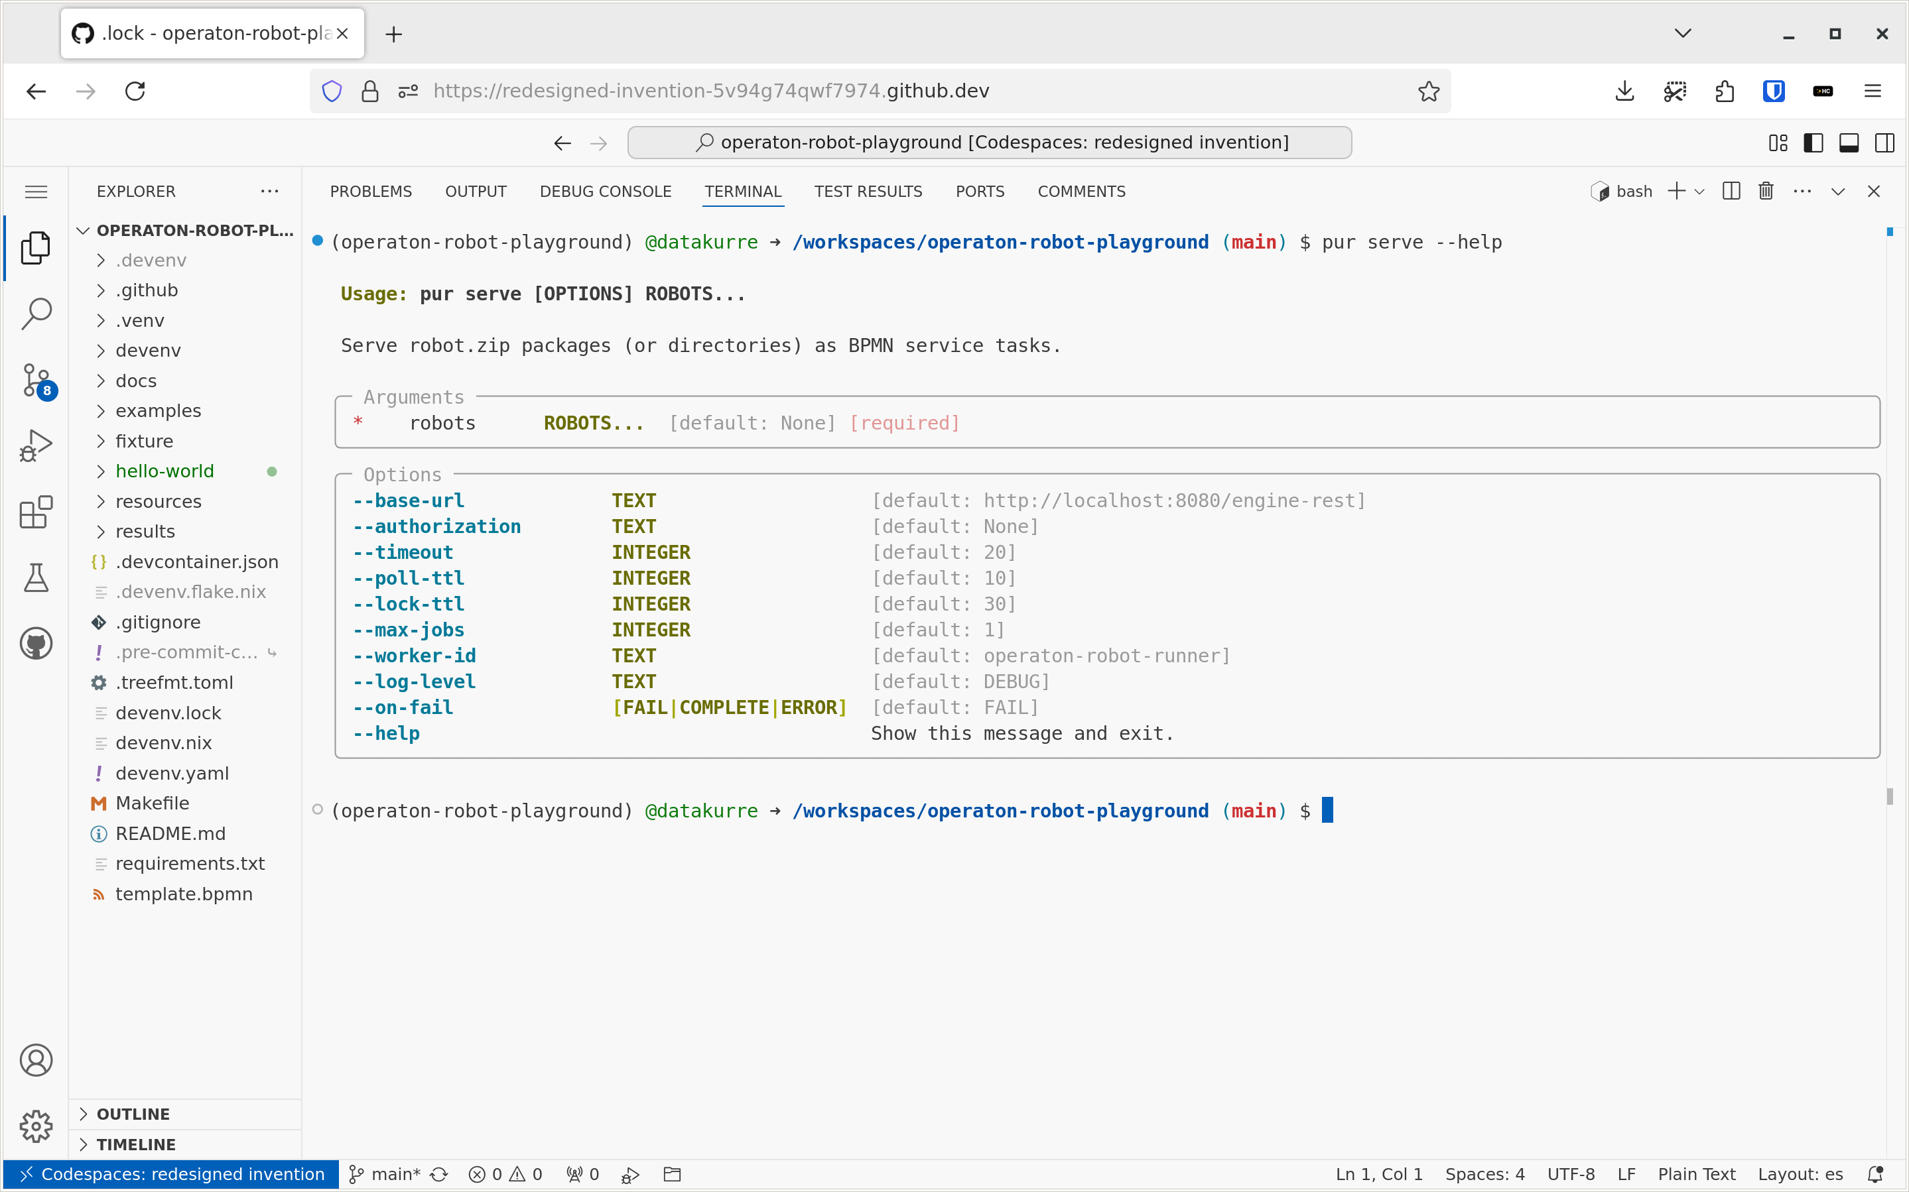Kill terminal with trash icon
This screenshot has width=1909, height=1192.
pos(1766,192)
